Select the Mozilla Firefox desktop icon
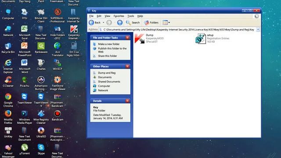This screenshot has width=281, height=158. click(8, 117)
